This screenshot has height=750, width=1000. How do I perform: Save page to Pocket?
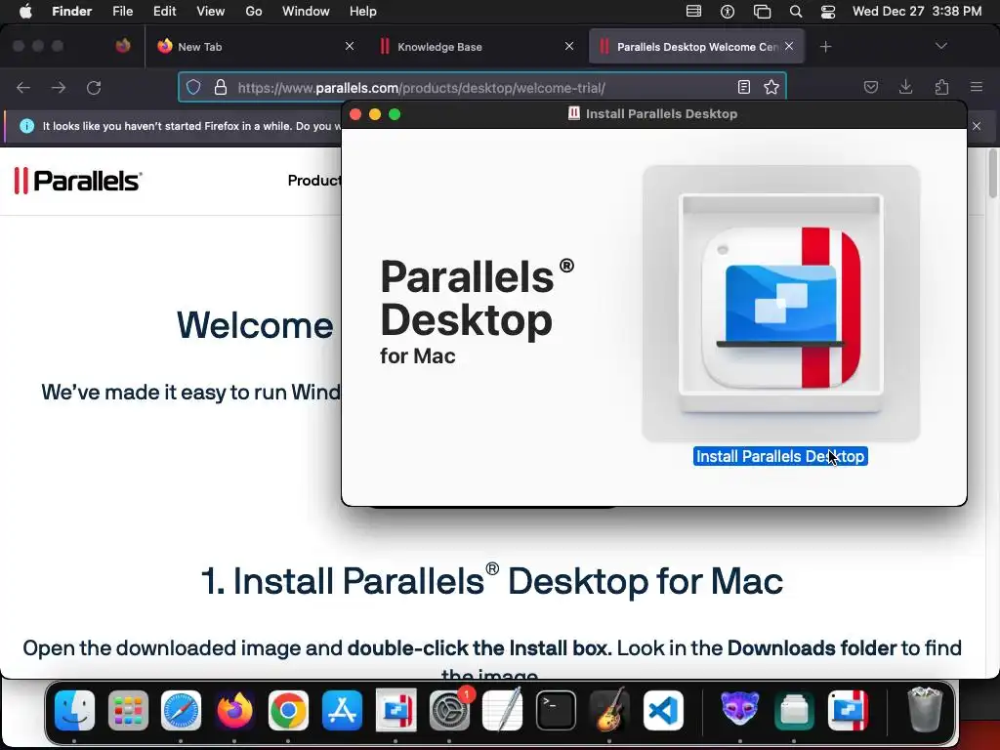[x=870, y=87]
